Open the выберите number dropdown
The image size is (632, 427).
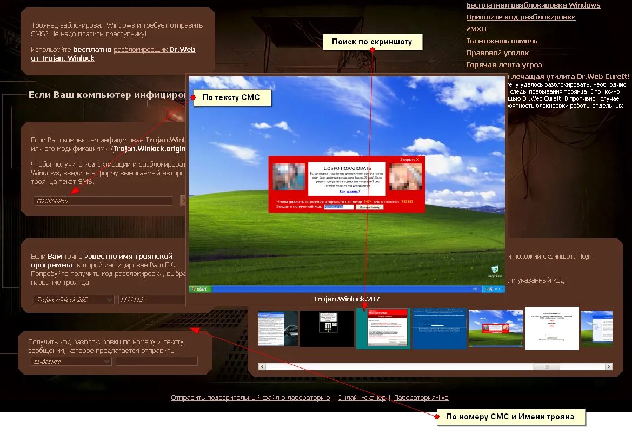pos(71,361)
